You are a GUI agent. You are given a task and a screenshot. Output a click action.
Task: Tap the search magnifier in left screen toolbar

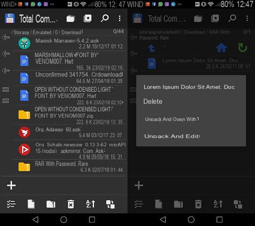tap(105, 18)
